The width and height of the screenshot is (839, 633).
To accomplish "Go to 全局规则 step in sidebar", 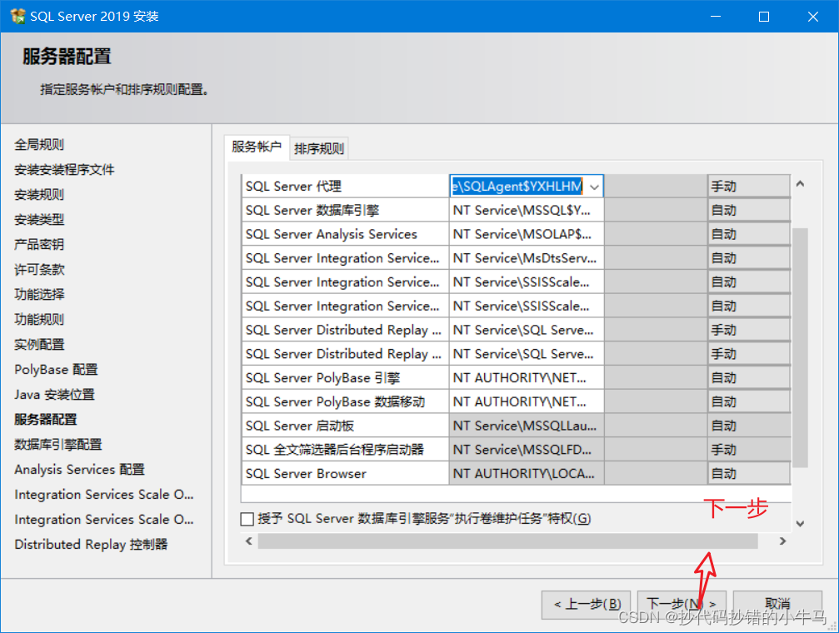I will coord(39,144).
